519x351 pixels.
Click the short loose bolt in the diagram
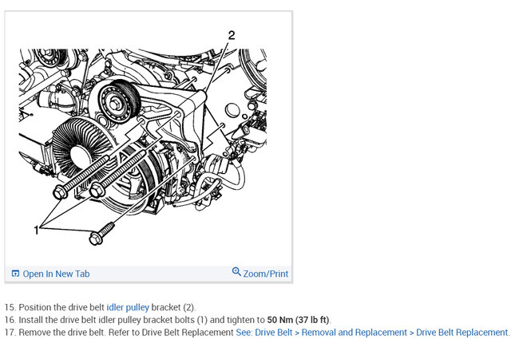(x=101, y=235)
